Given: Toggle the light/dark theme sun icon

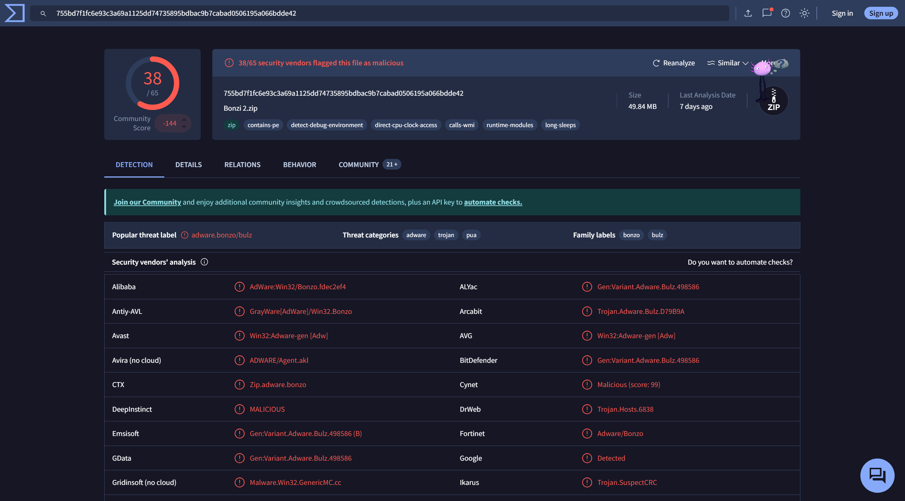Looking at the screenshot, I should point(804,13).
